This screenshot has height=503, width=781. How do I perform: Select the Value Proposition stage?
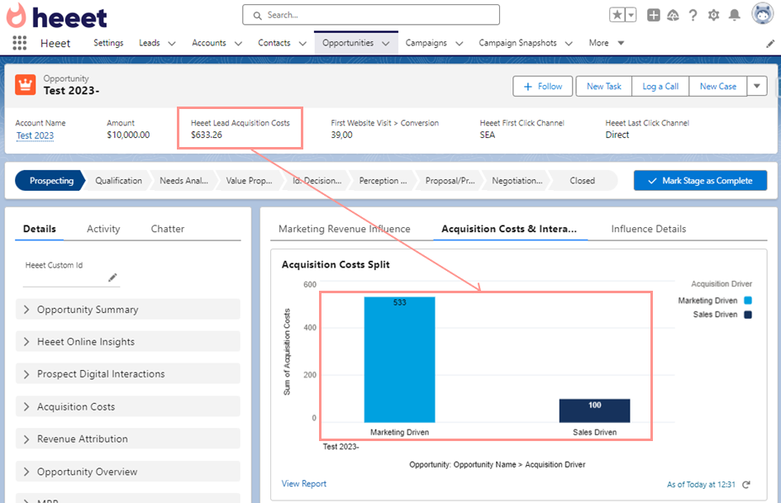pos(249,181)
